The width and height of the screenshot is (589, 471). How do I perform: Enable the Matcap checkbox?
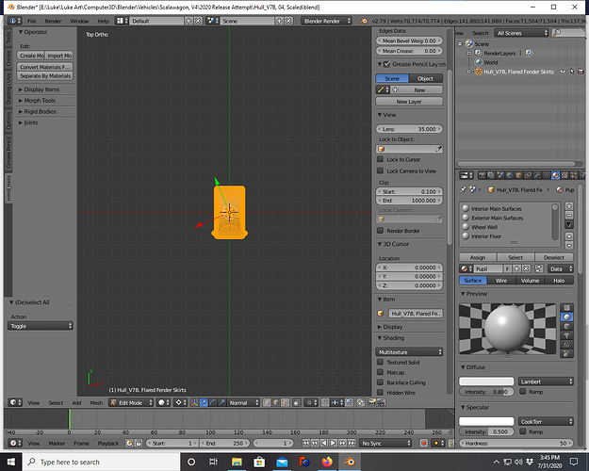tap(380, 372)
